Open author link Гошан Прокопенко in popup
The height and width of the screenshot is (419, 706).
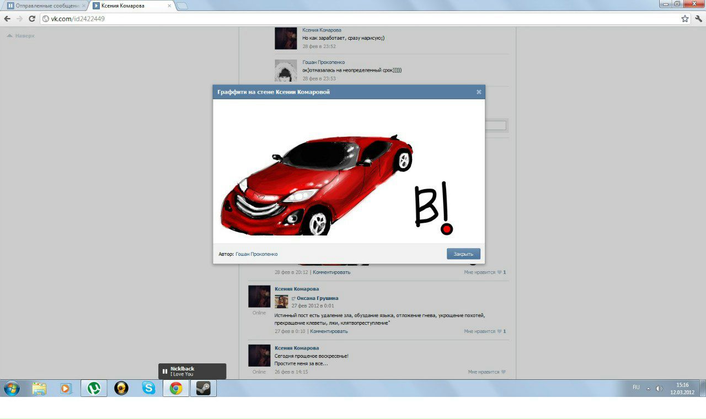(256, 254)
